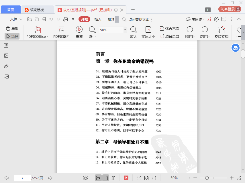The width and height of the screenshot is (245, 183).
Task: Click the 访客登录 login button
Action: 230,9
